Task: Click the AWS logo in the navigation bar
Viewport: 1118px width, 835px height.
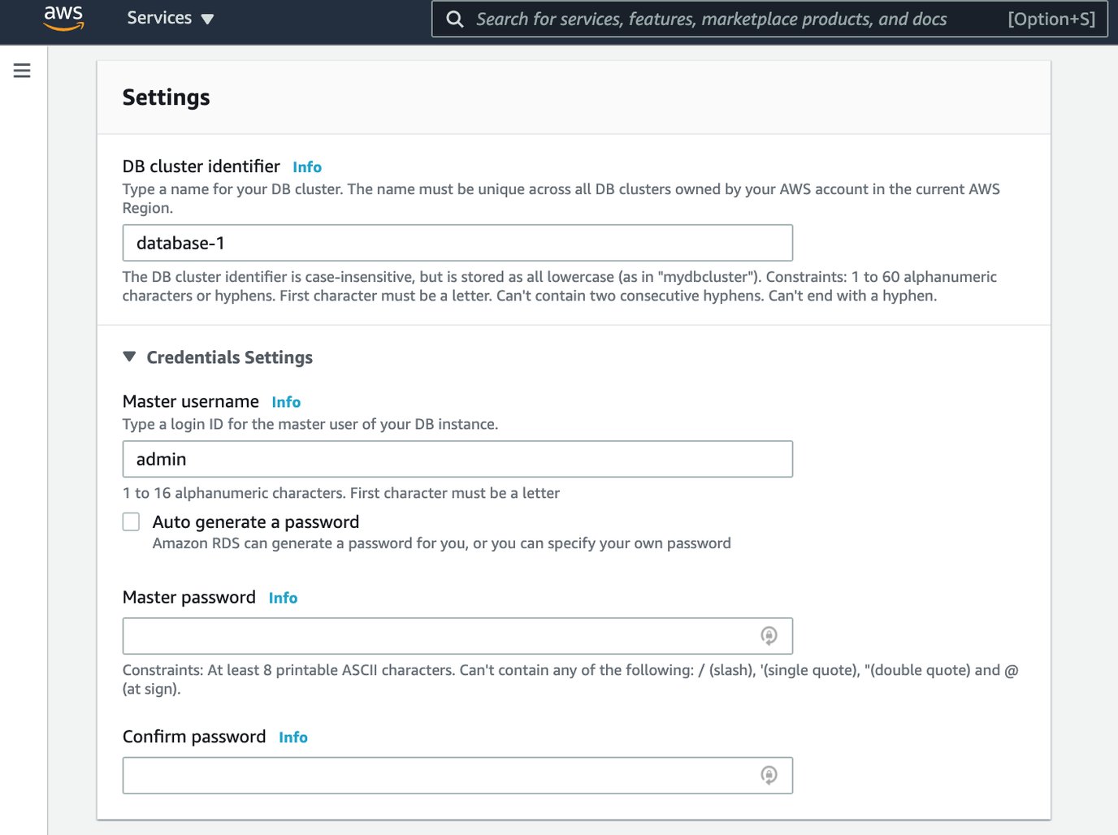Action: (63, 19)
